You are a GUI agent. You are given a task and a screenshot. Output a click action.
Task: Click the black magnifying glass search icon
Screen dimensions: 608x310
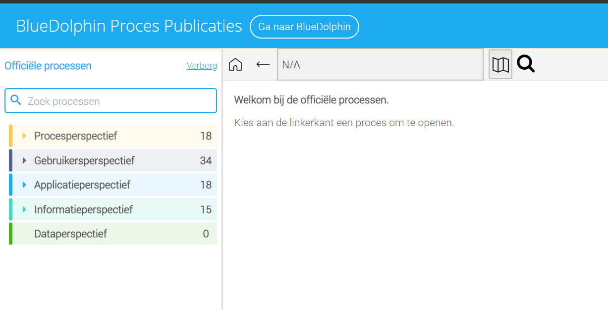coord(526,64)
